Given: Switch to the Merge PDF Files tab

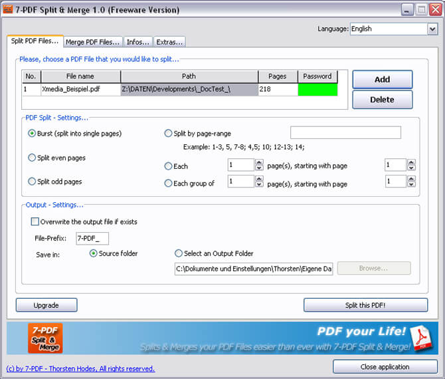Looking at the screenshot, I should [93, 42].
